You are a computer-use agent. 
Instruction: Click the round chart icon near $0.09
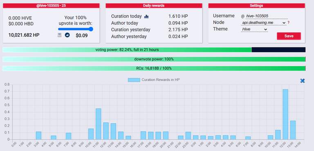tap(67, 35)
